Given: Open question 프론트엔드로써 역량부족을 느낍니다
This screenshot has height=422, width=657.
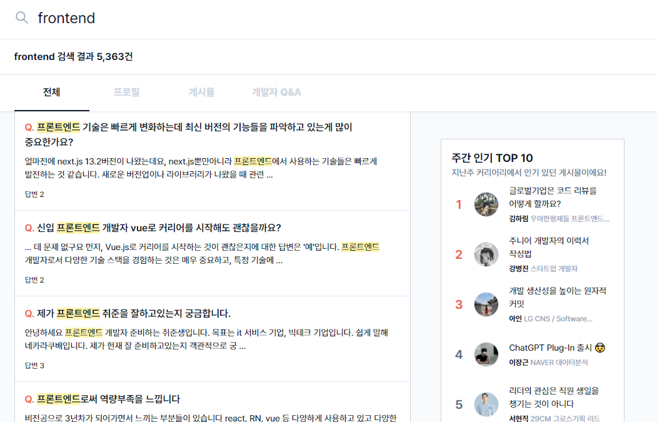Looking at the screenshot, I should [103, 399].
